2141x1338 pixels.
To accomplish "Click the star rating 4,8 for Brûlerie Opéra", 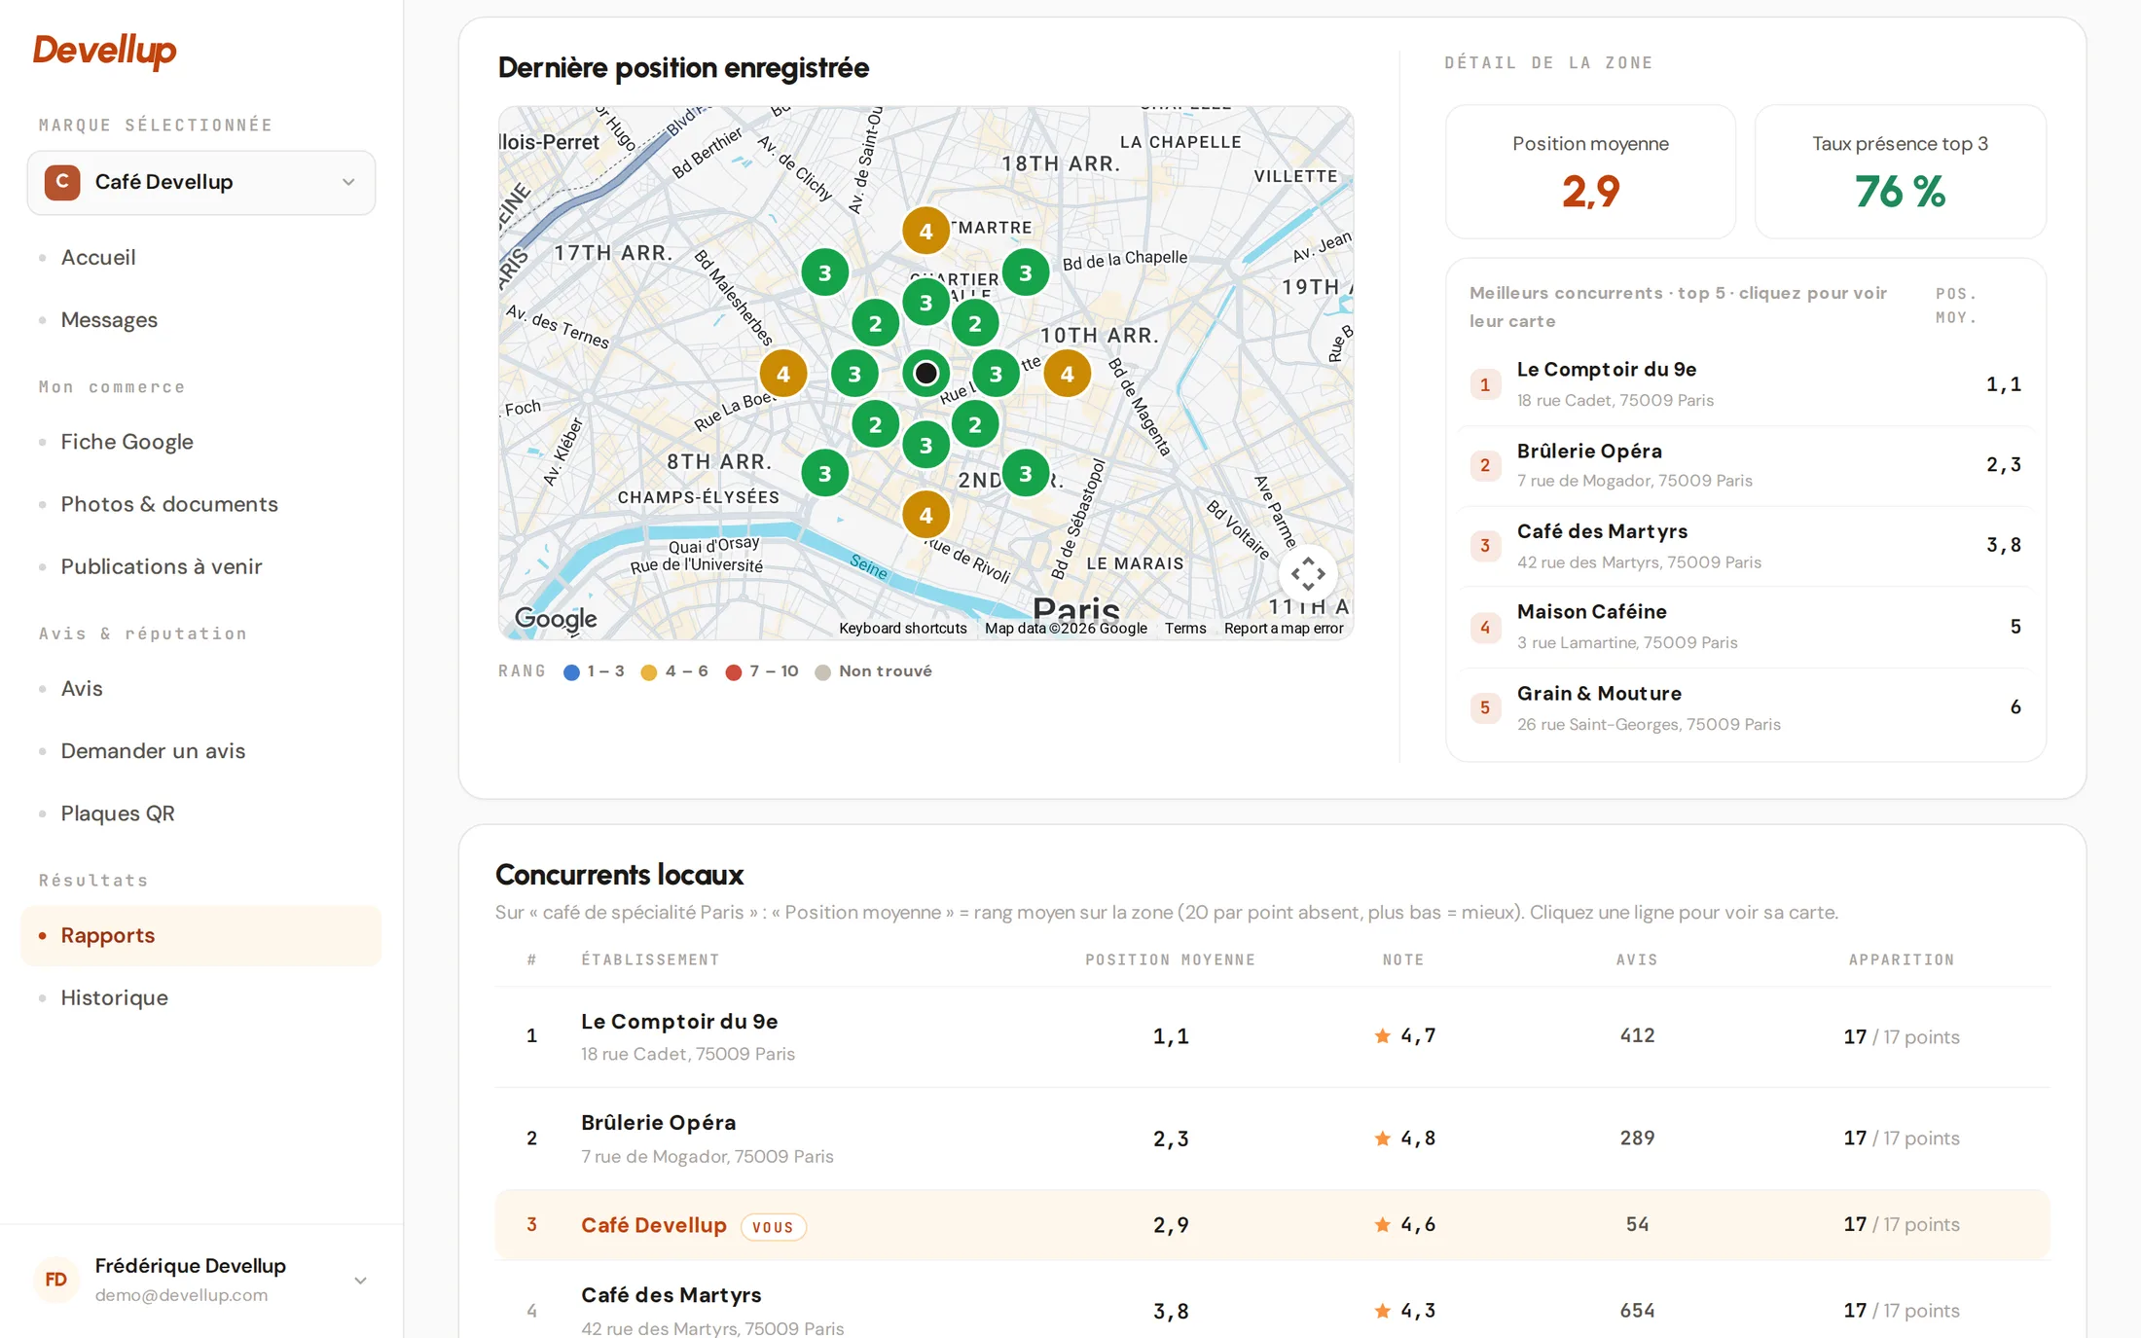I will (x=1404, y=1139).
